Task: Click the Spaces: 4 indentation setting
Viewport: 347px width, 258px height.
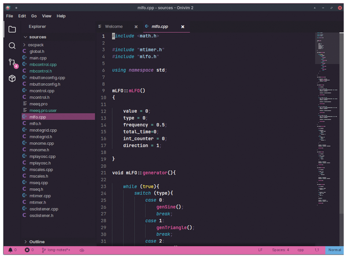Action: (x=280, y=250)
